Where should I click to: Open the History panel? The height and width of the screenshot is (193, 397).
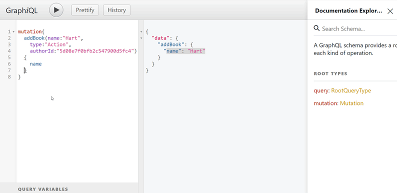coord(116,10)
